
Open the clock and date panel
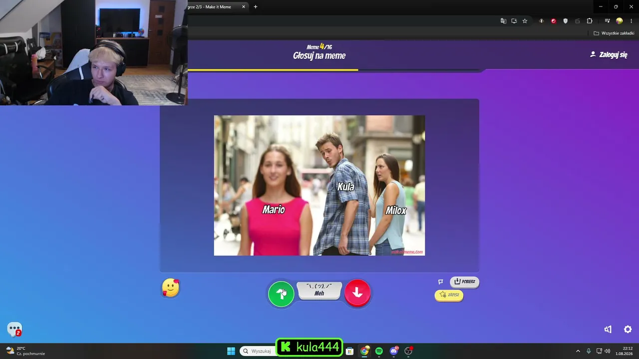click(624, 351)
